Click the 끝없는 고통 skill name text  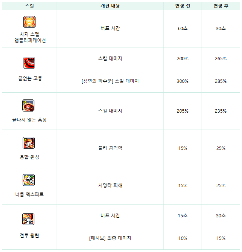click(x=30, y=78)
